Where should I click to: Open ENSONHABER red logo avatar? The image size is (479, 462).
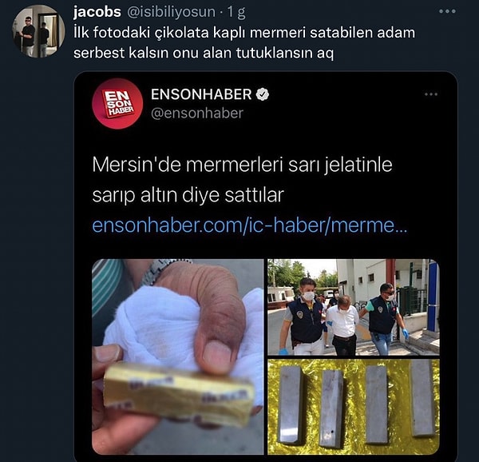coord(117,103)
